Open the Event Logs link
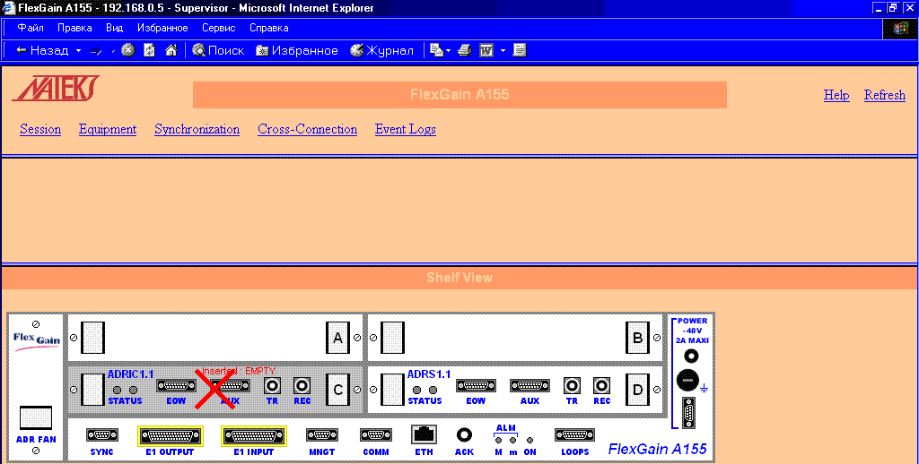 pyautogui.click(x=406, y=129)
